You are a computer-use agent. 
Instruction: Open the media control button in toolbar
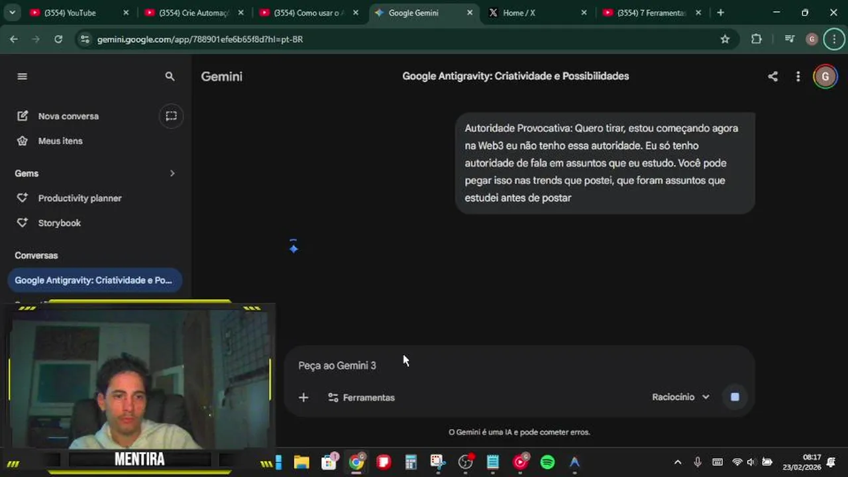[789, 39]
